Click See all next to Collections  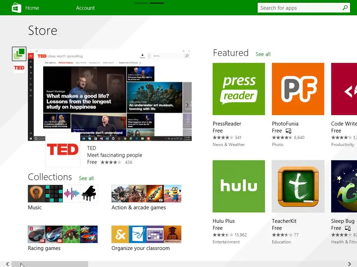pos(86,178)
